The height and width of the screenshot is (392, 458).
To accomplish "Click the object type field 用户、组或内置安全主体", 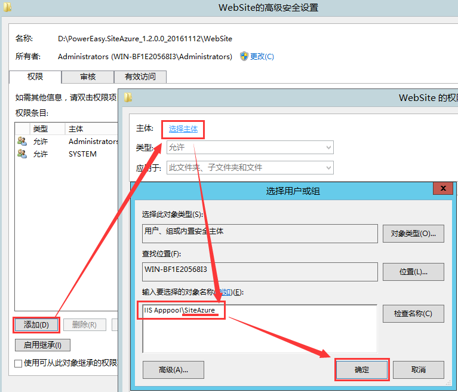I will [x=260, y=234].
